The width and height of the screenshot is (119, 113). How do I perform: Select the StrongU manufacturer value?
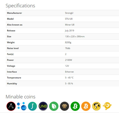[x=69, y=13]
